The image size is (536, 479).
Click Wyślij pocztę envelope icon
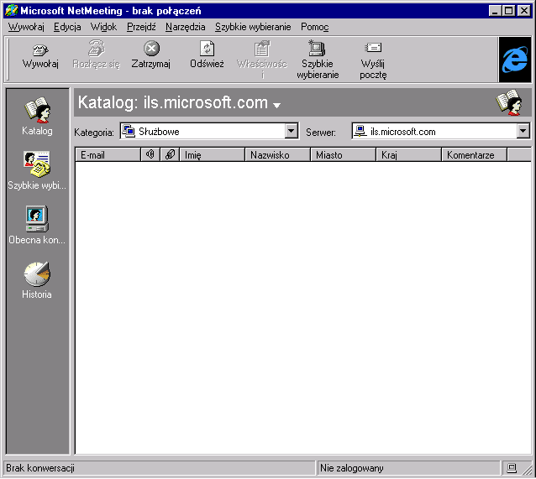[373, 48]
